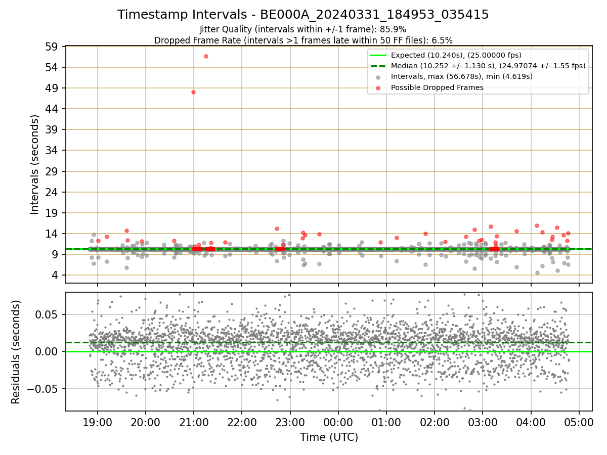Image resolution: width=607 pixels, height=455 pixels.
Task: Click the 'Residuals (seconds)' y-axis label
Action: click(x=16, y=352)
